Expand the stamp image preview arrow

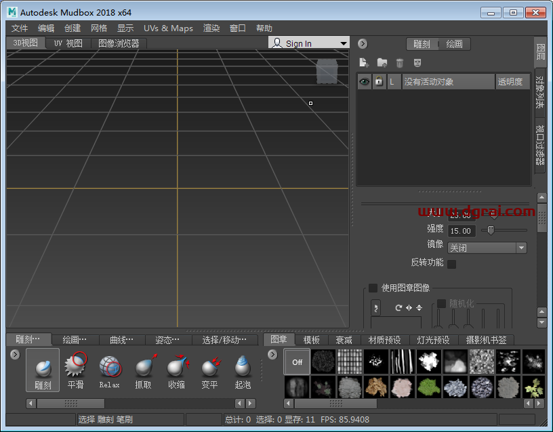tap(376, 308)
